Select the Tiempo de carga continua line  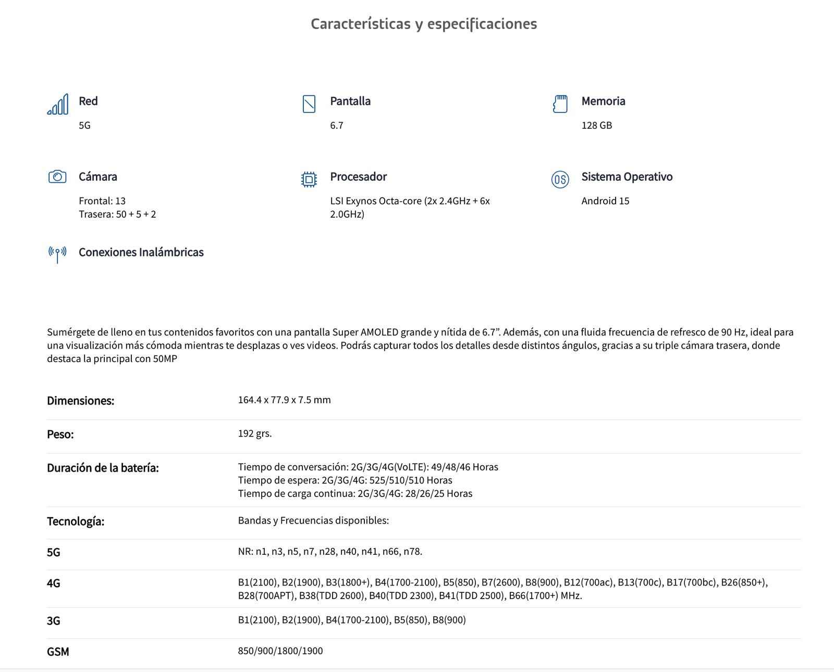point(355,493)
